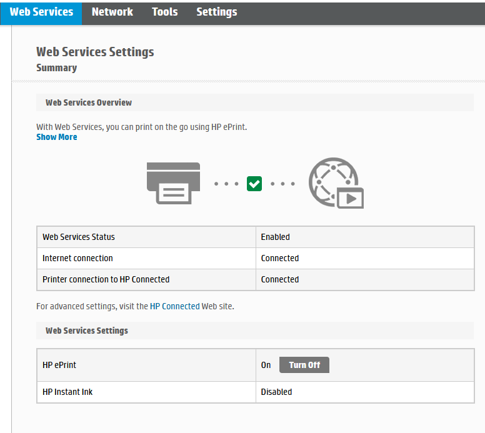
Task: Click Connected value for Internet connection
Action: [280, 258]
